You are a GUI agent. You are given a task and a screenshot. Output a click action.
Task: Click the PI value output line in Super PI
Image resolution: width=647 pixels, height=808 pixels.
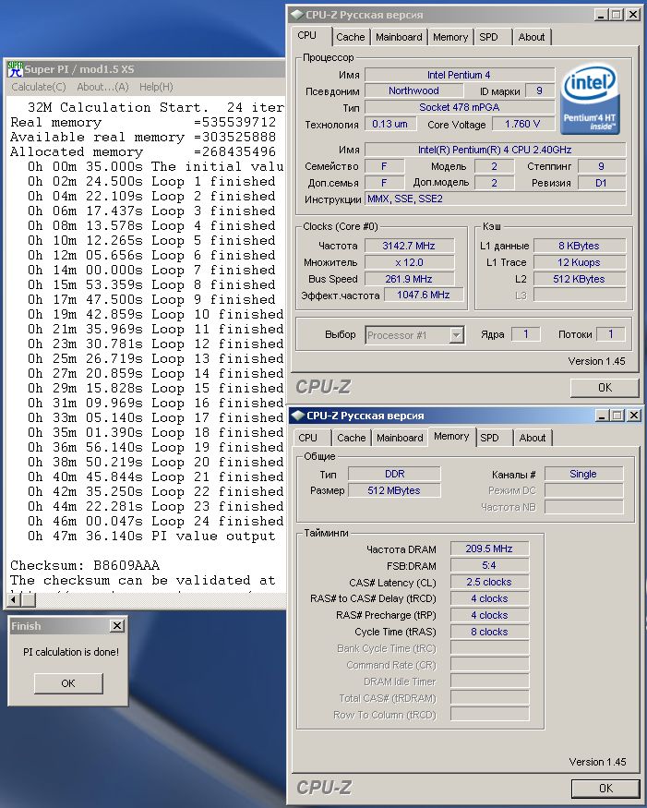click(152, 536)
